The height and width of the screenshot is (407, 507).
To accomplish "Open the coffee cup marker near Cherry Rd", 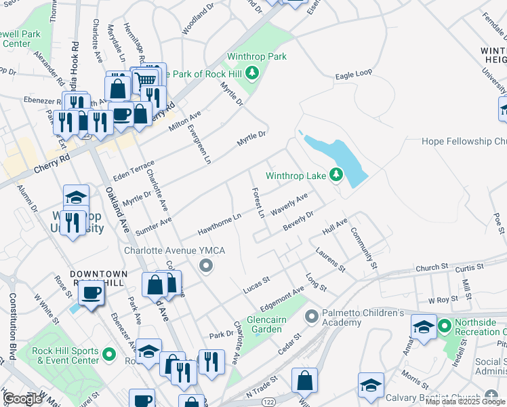I will (121, 115).
